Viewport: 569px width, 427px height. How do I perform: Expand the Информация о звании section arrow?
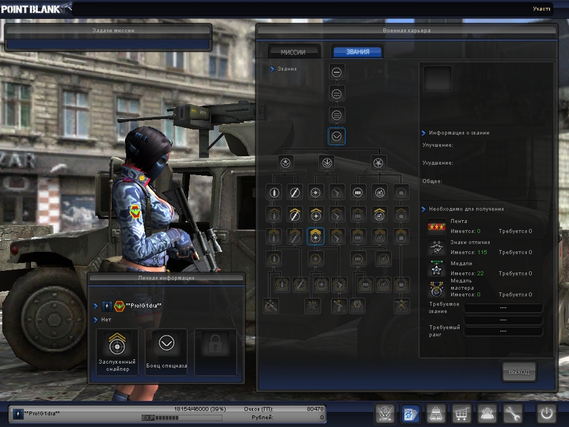click(423, 133)
